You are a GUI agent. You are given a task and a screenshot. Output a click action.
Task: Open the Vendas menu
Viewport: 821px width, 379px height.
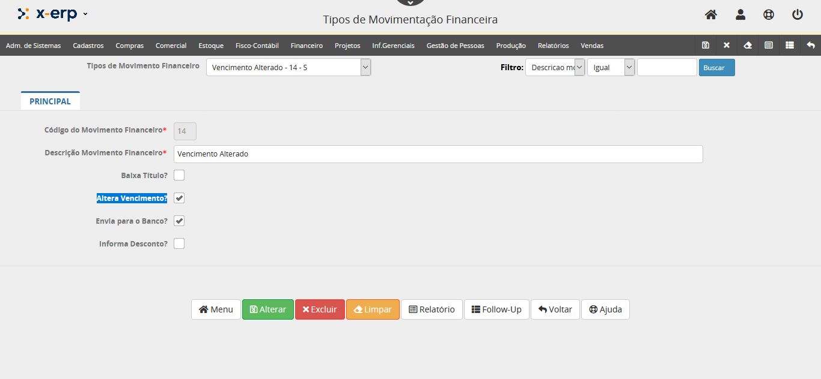point(592,45)
